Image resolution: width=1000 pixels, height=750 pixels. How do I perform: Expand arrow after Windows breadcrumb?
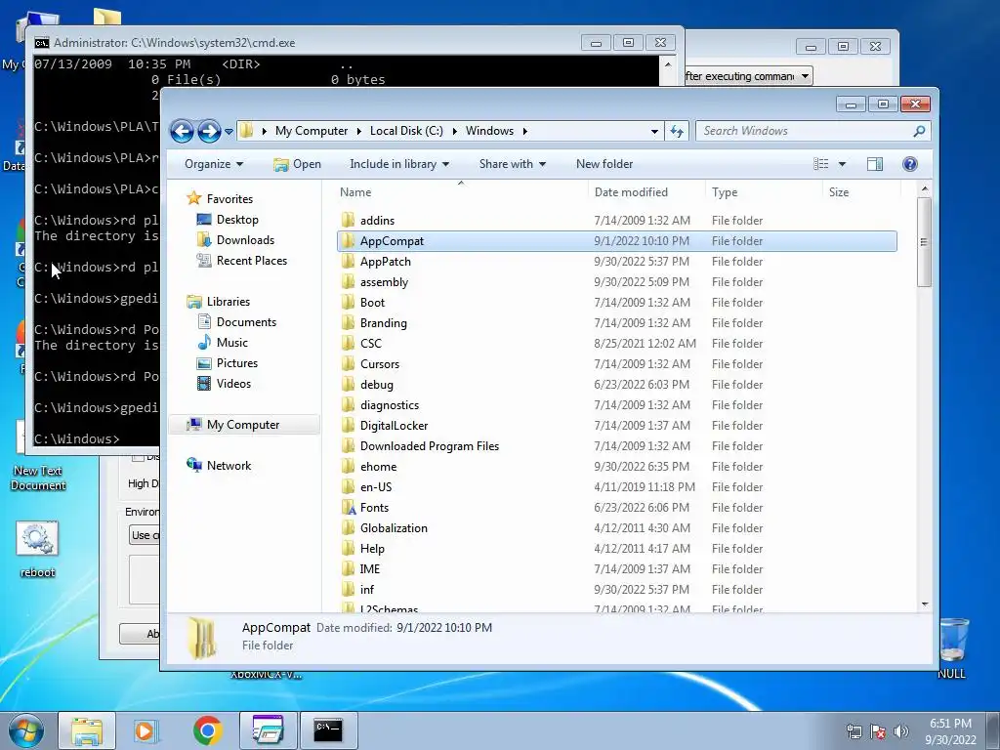tap(524, 132)
